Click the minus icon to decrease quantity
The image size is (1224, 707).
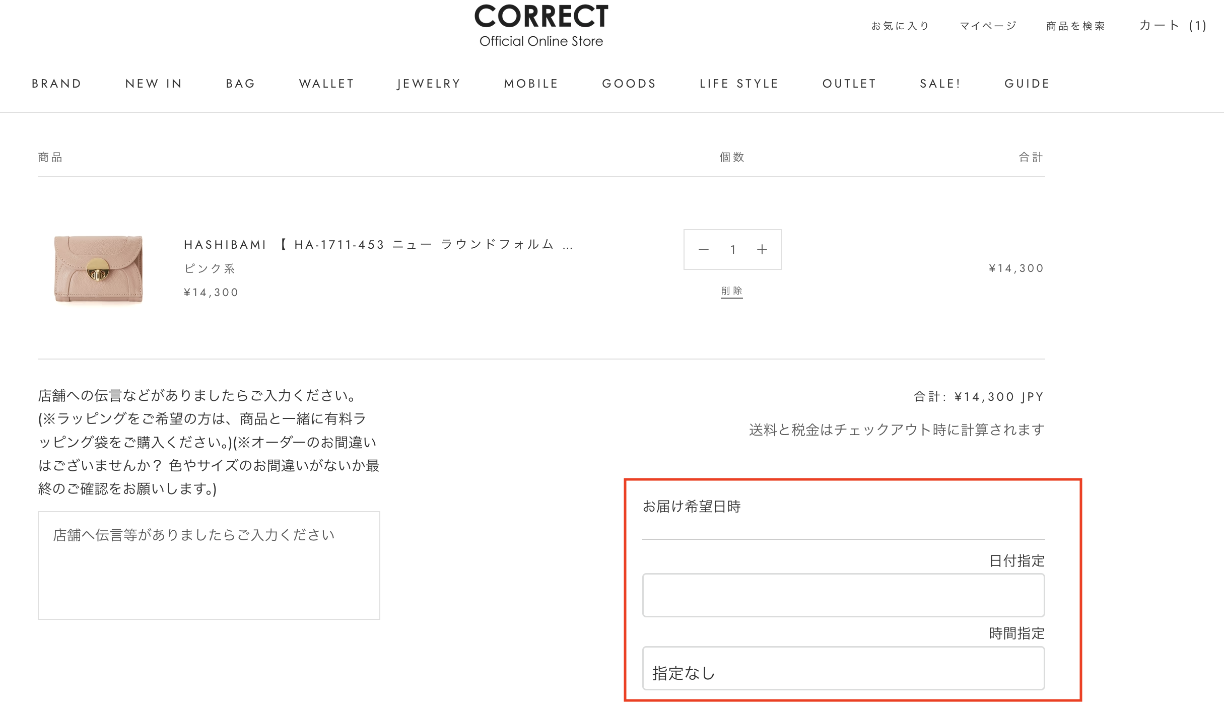point(703,249)
